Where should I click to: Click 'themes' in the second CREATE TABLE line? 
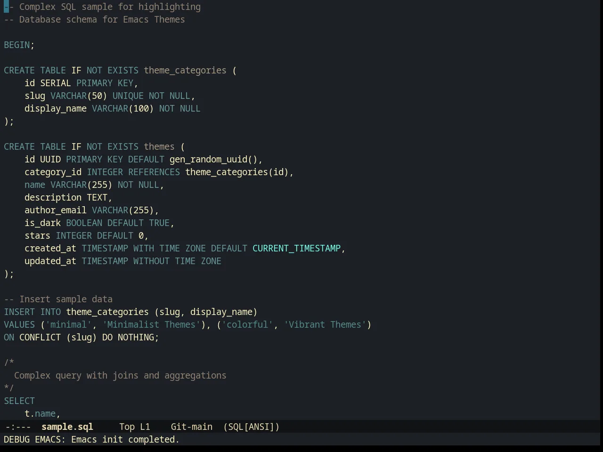click(159, 146)
